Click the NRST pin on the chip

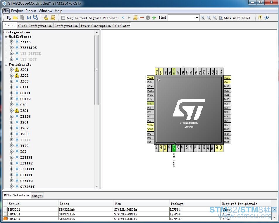(150, 104)
